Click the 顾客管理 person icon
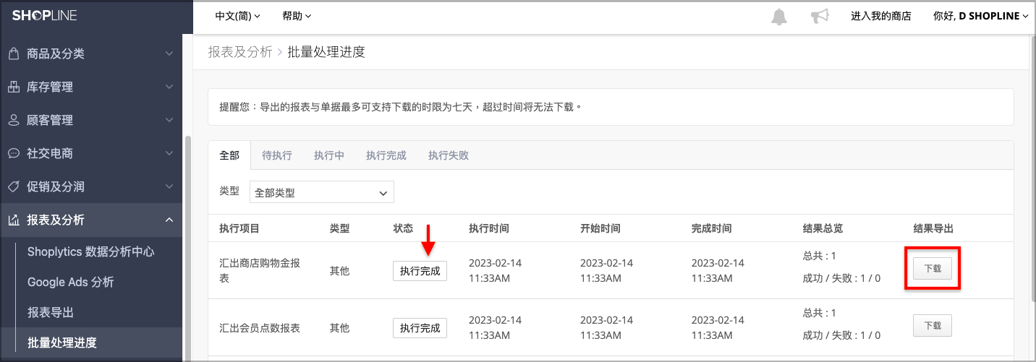Screen dimensions: 1036x362 pyautogui.click(x=13, y=120)
